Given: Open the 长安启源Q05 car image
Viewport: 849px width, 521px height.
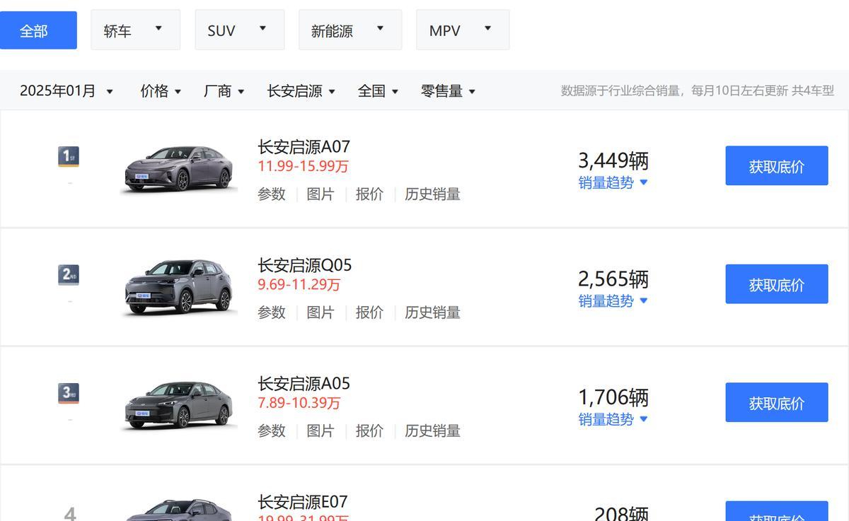Looking at the screenshot, I should click(178, 286).
